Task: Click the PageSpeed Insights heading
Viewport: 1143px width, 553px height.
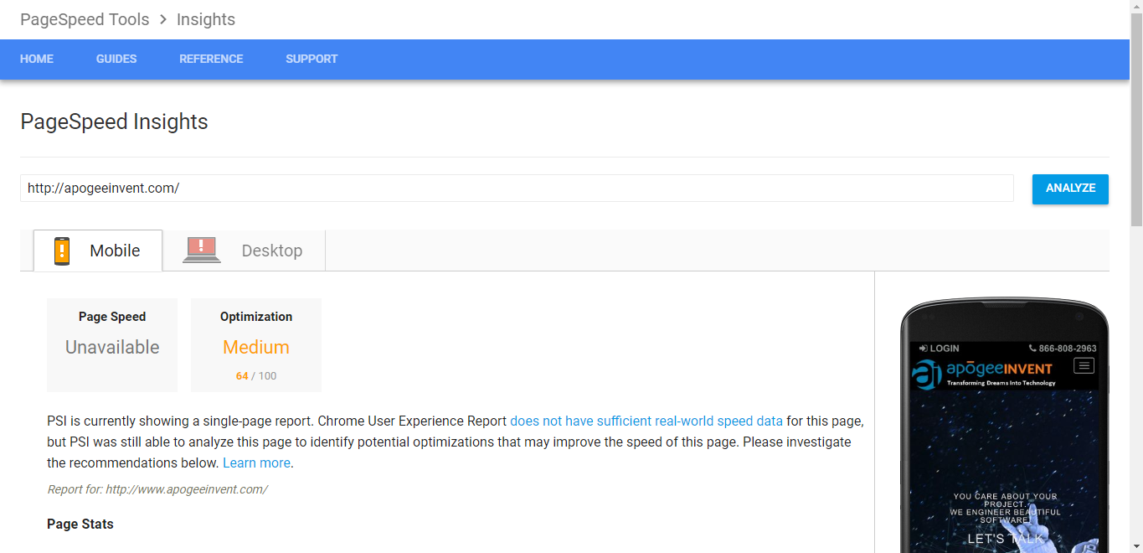Action: (x=114, y=121)
